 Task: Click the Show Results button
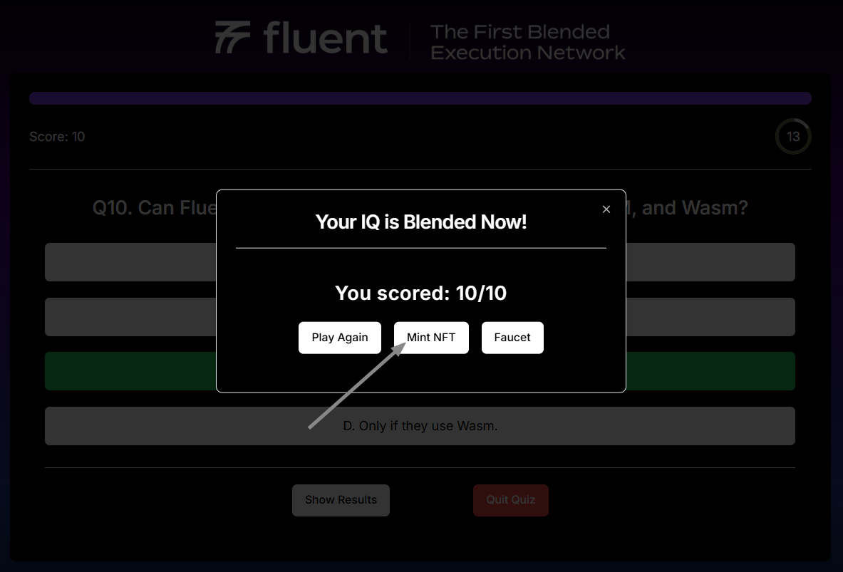coord(341,500)
